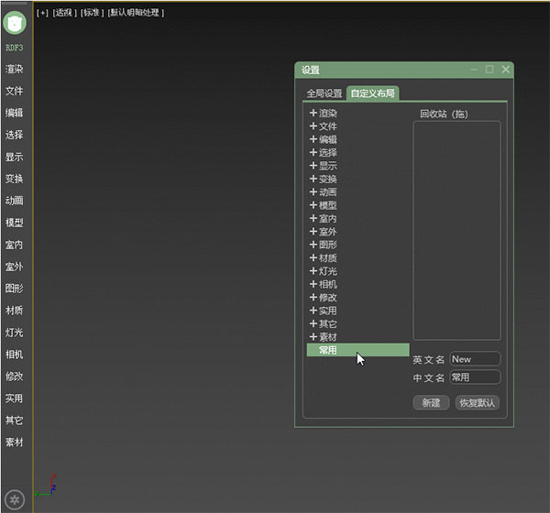This screenshot has width=550, height=513.
Task: Select the 自定义布局 tab
Action: [x=373, y=93]
